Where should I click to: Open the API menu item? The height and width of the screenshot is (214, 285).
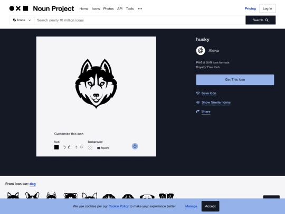point(120,9)
